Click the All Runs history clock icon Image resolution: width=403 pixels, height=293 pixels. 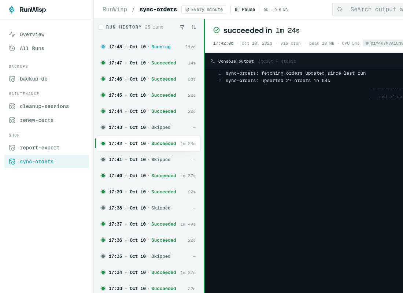(12, 48)
